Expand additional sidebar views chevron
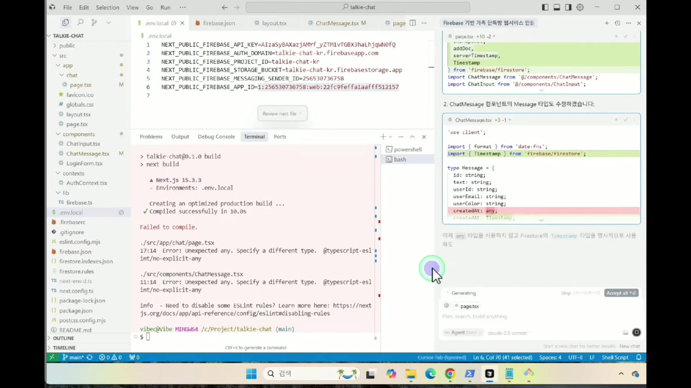This screenshot has height=388, width=691. [108, 22]
